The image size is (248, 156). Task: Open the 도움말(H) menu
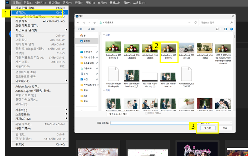(x=139, y=3)
